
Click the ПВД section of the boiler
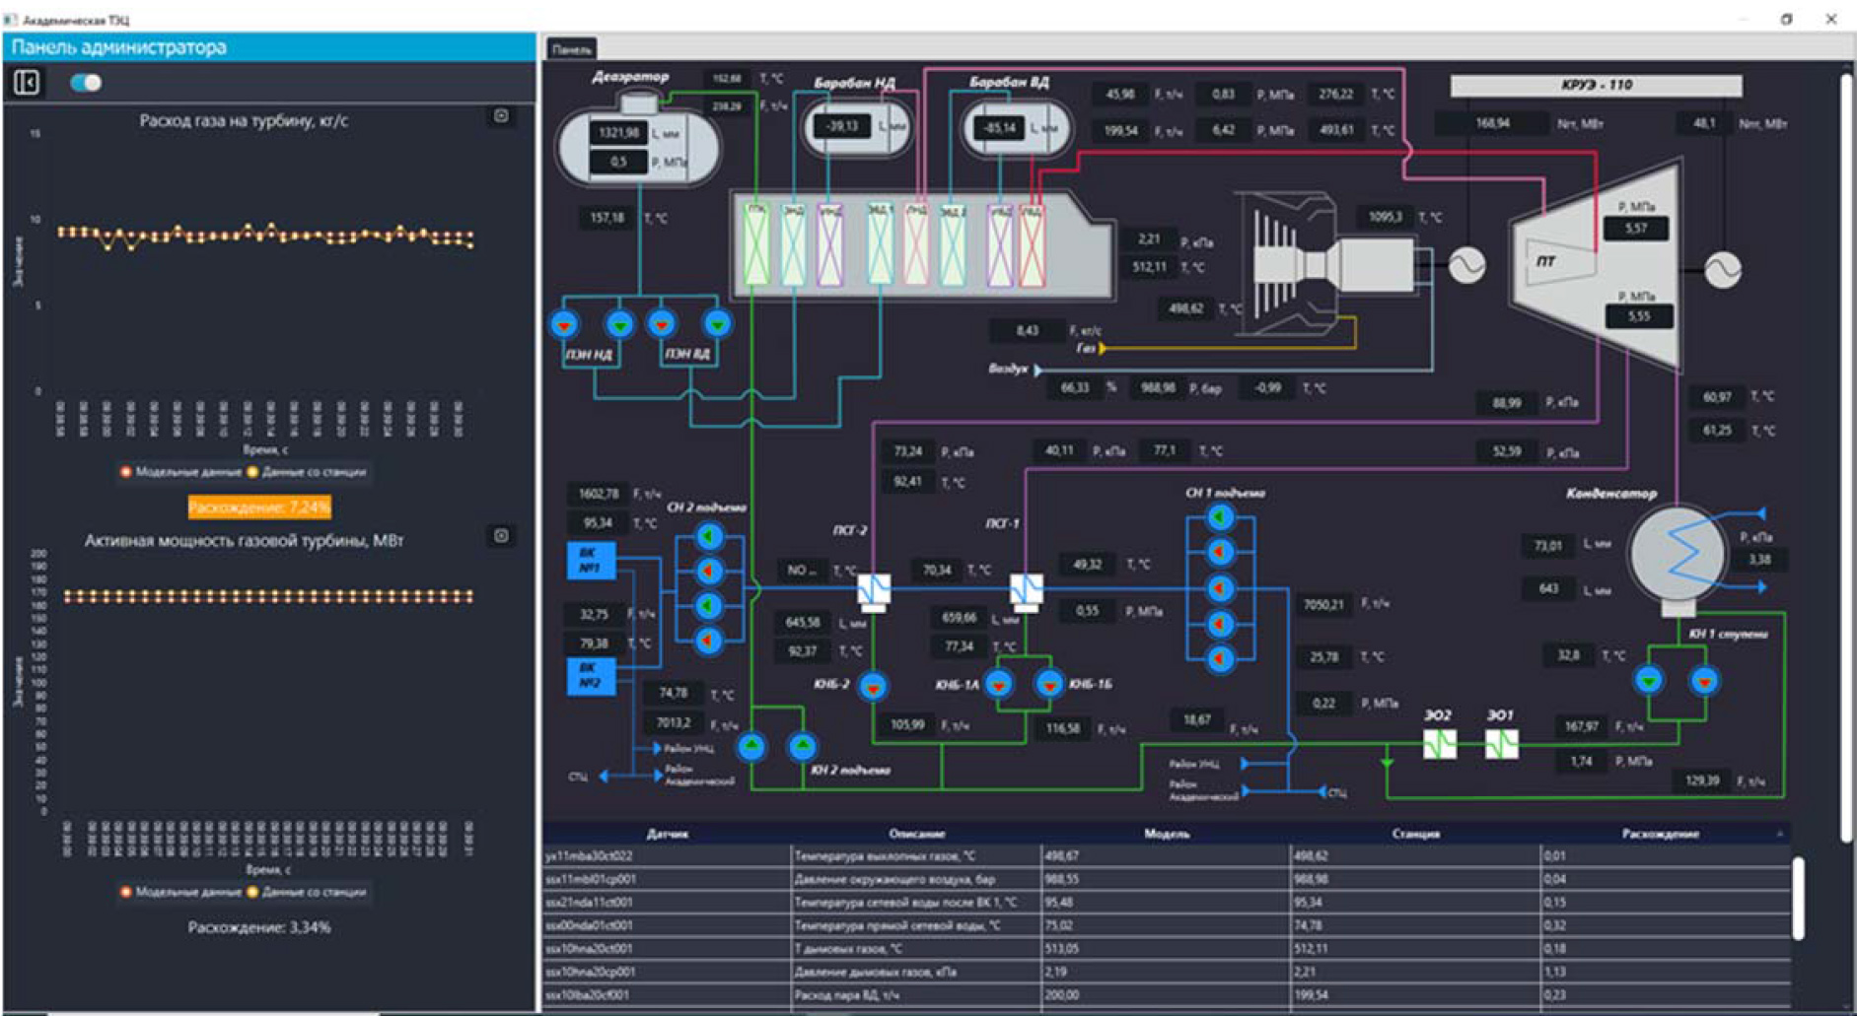[x=1033, y=246]
